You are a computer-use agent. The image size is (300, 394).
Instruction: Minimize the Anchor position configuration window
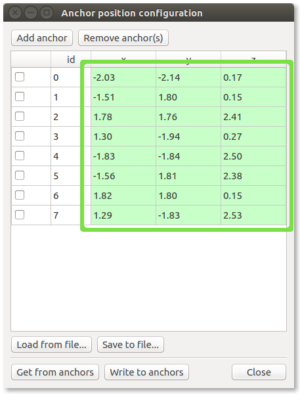pyautogui.click(x=31, y=12)
